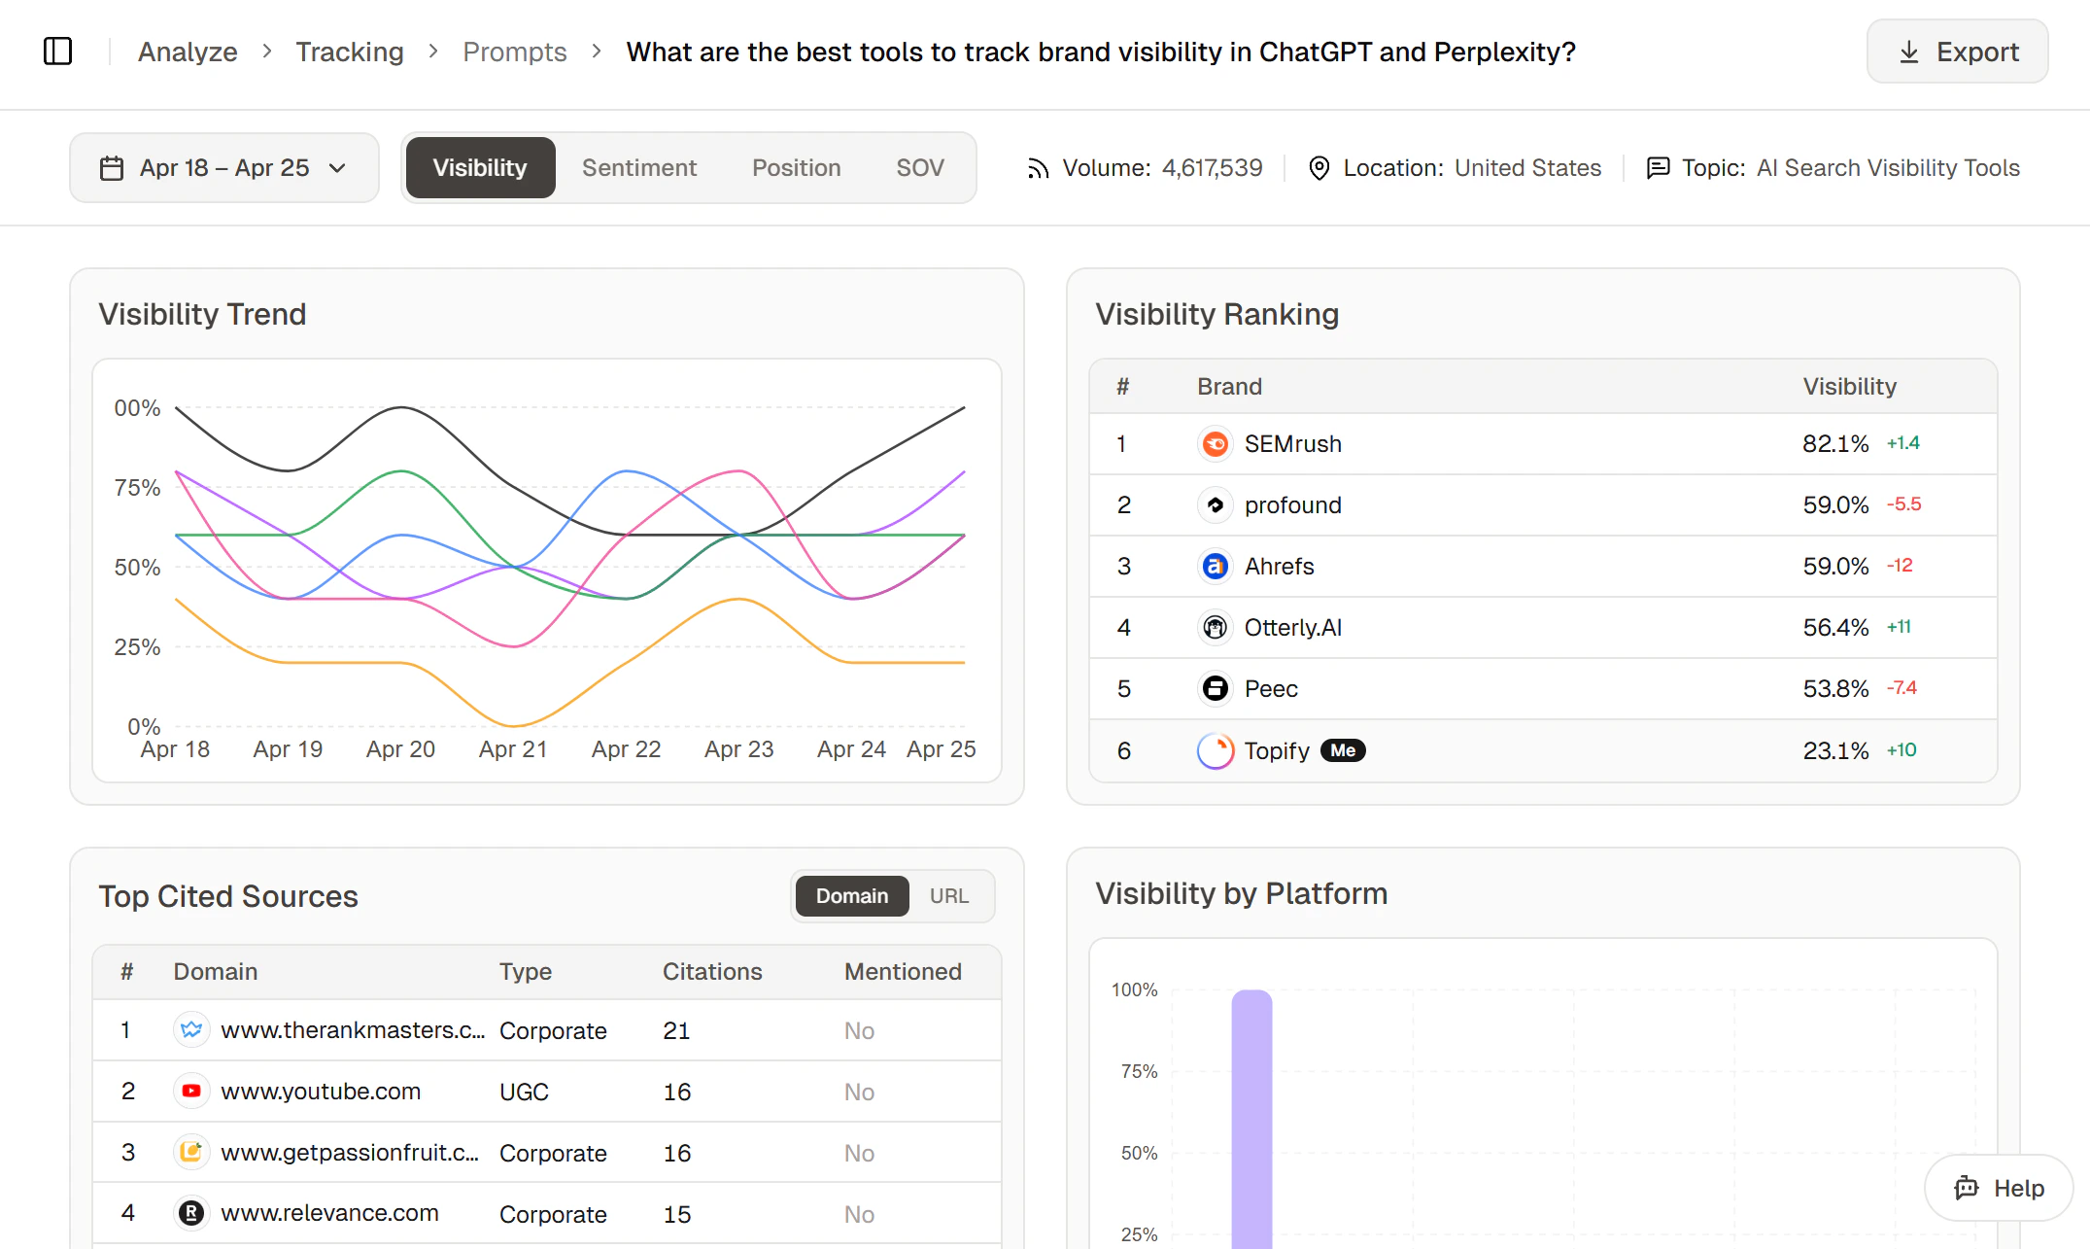
Task: Click the topic chat bubble icon
Action: (x=1658, y=168)
